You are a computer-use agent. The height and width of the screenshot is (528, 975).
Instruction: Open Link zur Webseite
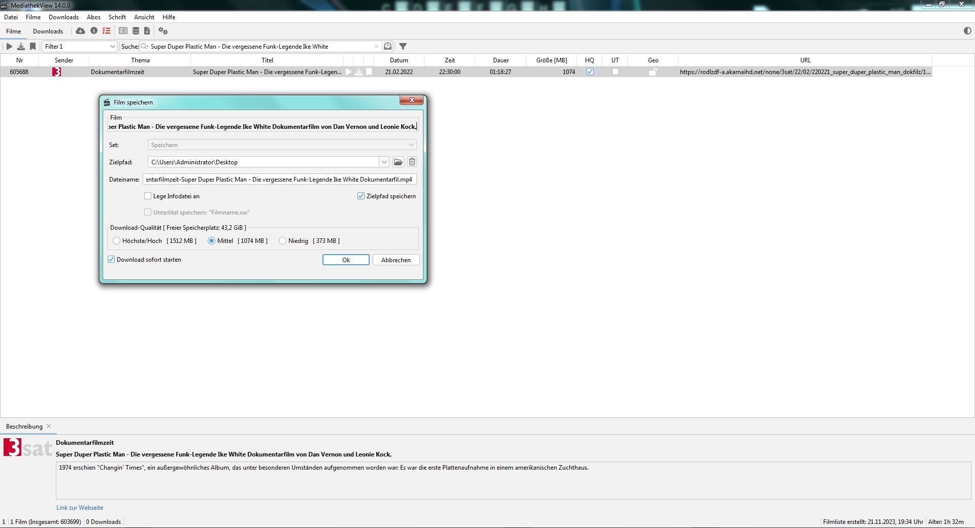tap(80, 507)
